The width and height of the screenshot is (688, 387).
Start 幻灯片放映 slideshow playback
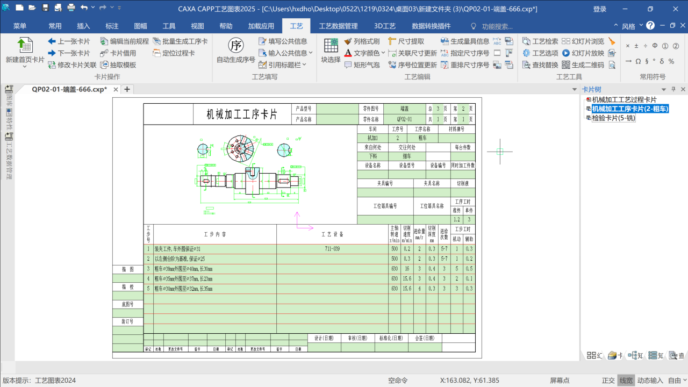pos(583,53)
